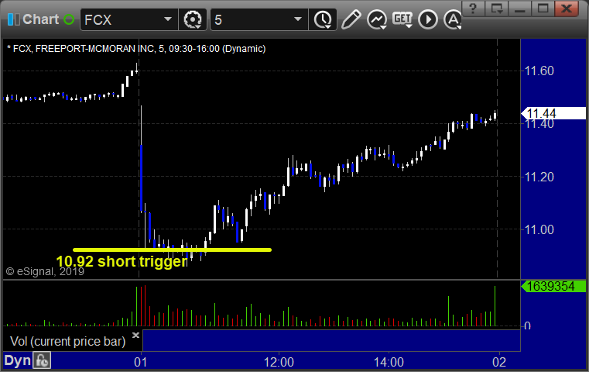
Task: Toggle the green link circle indicator
Action: 69,19
